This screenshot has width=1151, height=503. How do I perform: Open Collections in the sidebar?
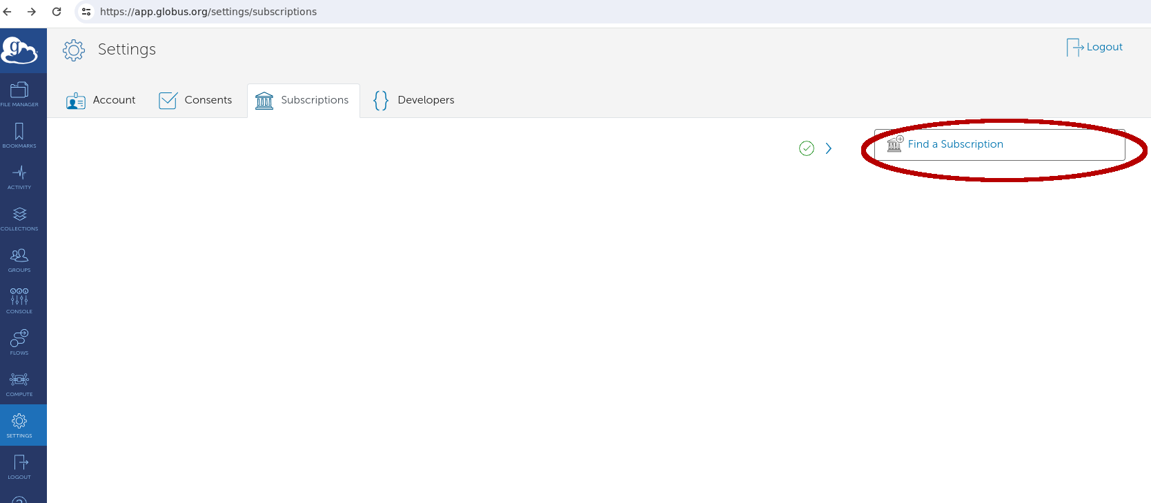coord(19,219)
